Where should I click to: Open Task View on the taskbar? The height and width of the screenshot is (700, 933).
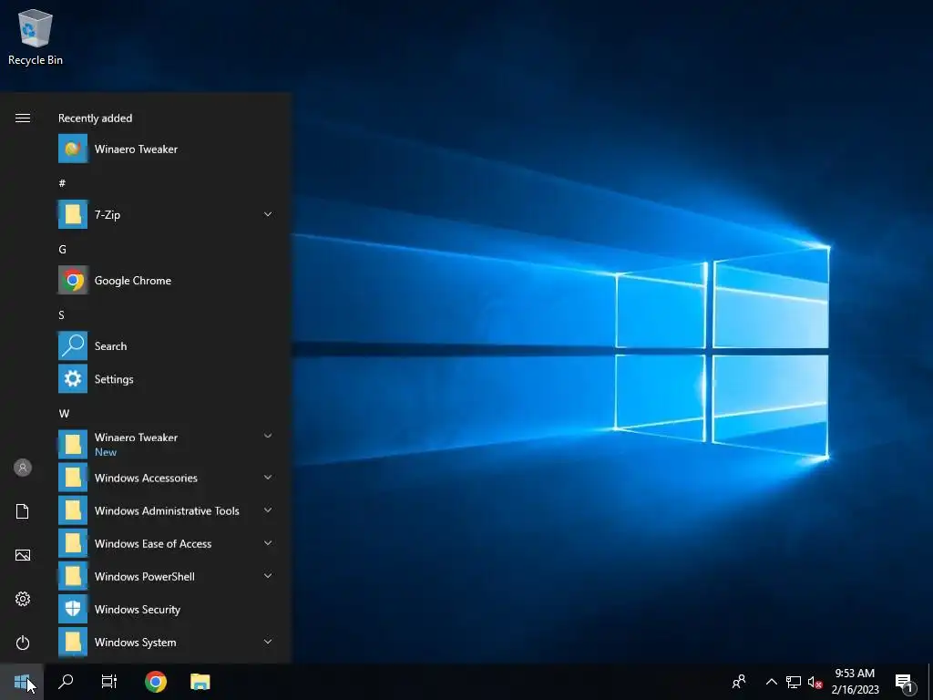[x=109, y=682]
